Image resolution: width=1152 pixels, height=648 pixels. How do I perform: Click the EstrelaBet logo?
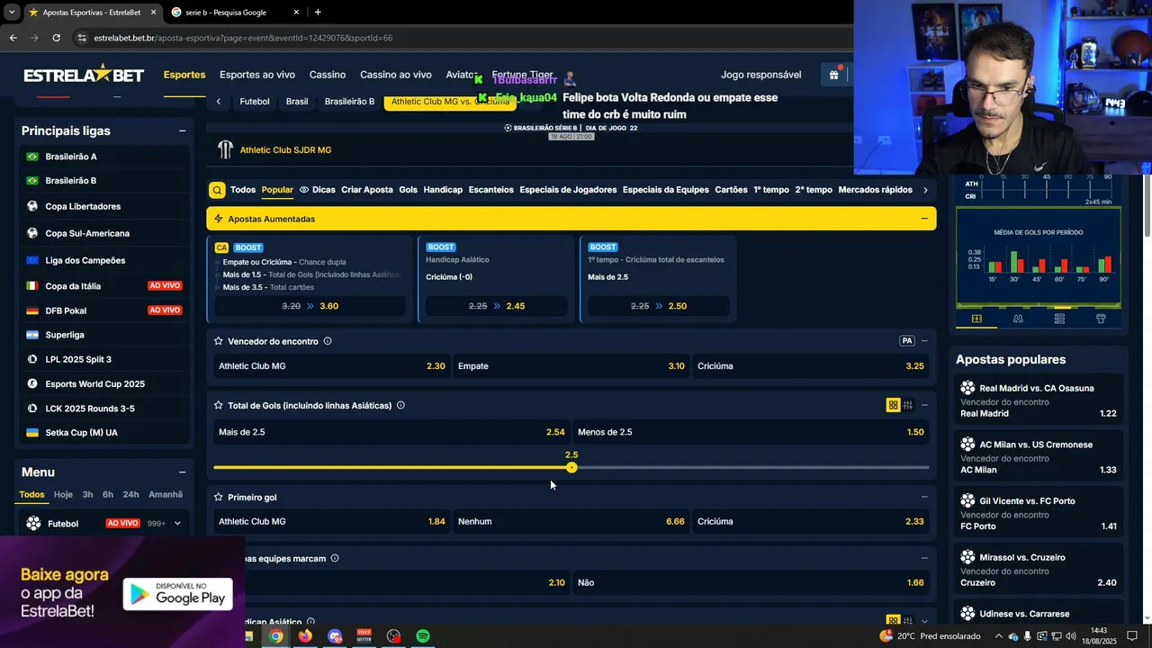point(83,75)
